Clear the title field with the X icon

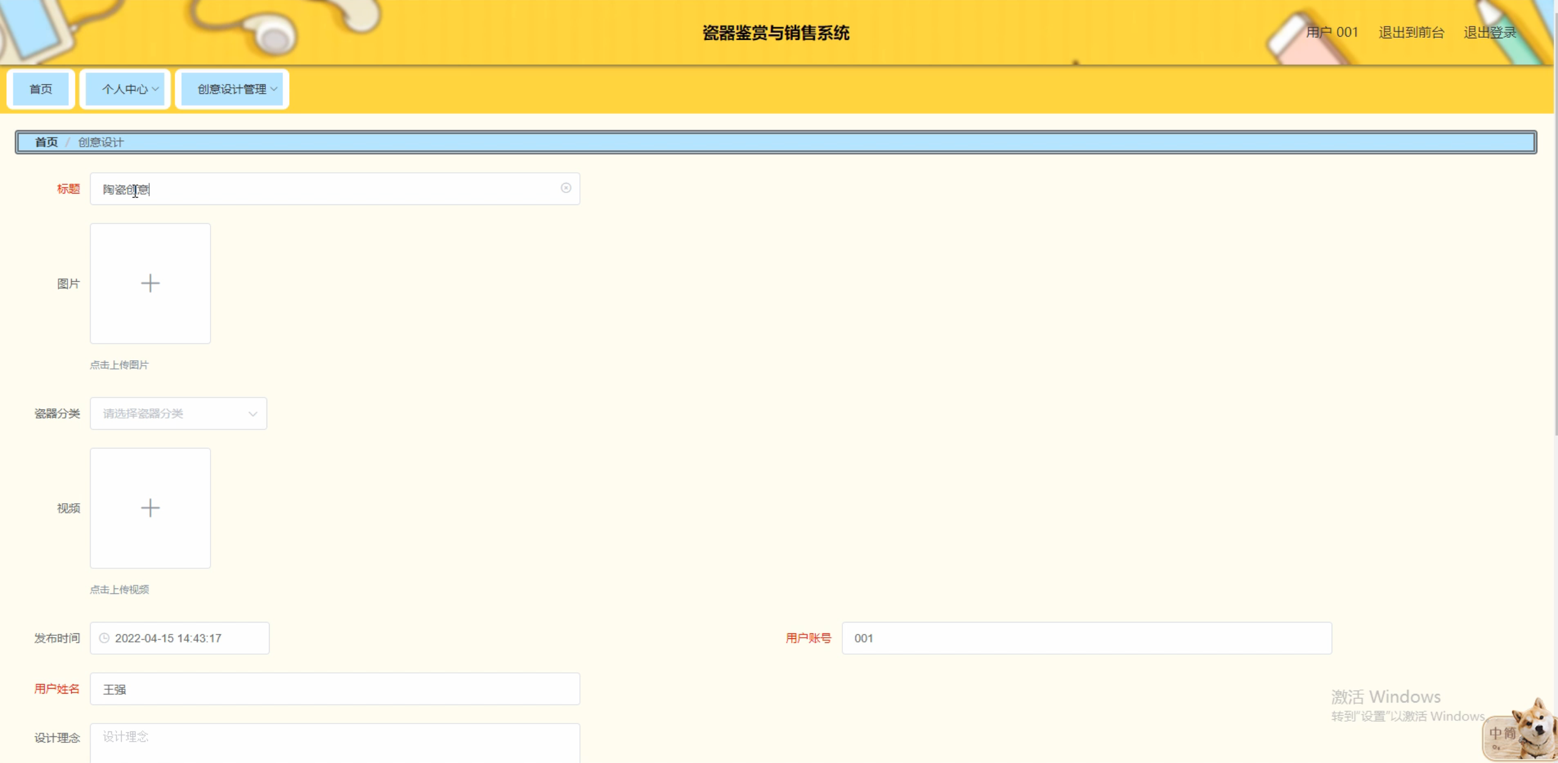[x=565, y=188]
